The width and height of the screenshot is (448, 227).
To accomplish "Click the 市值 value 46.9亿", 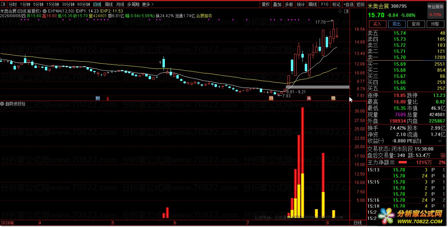I will 438,108.
